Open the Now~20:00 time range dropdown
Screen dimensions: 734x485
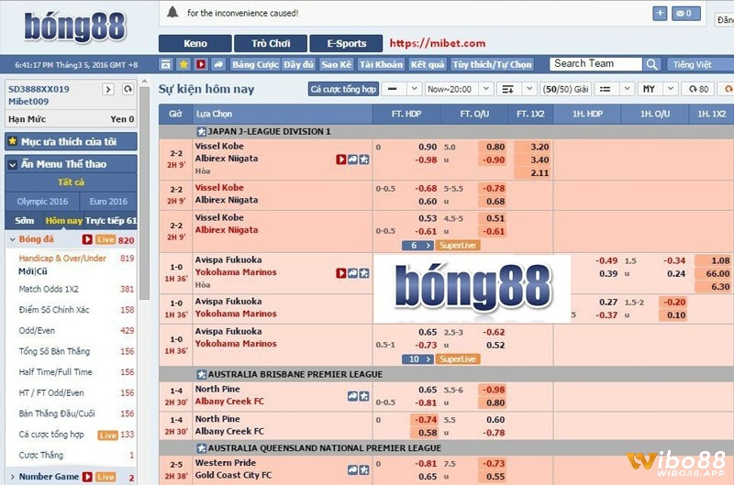[458, 89]
